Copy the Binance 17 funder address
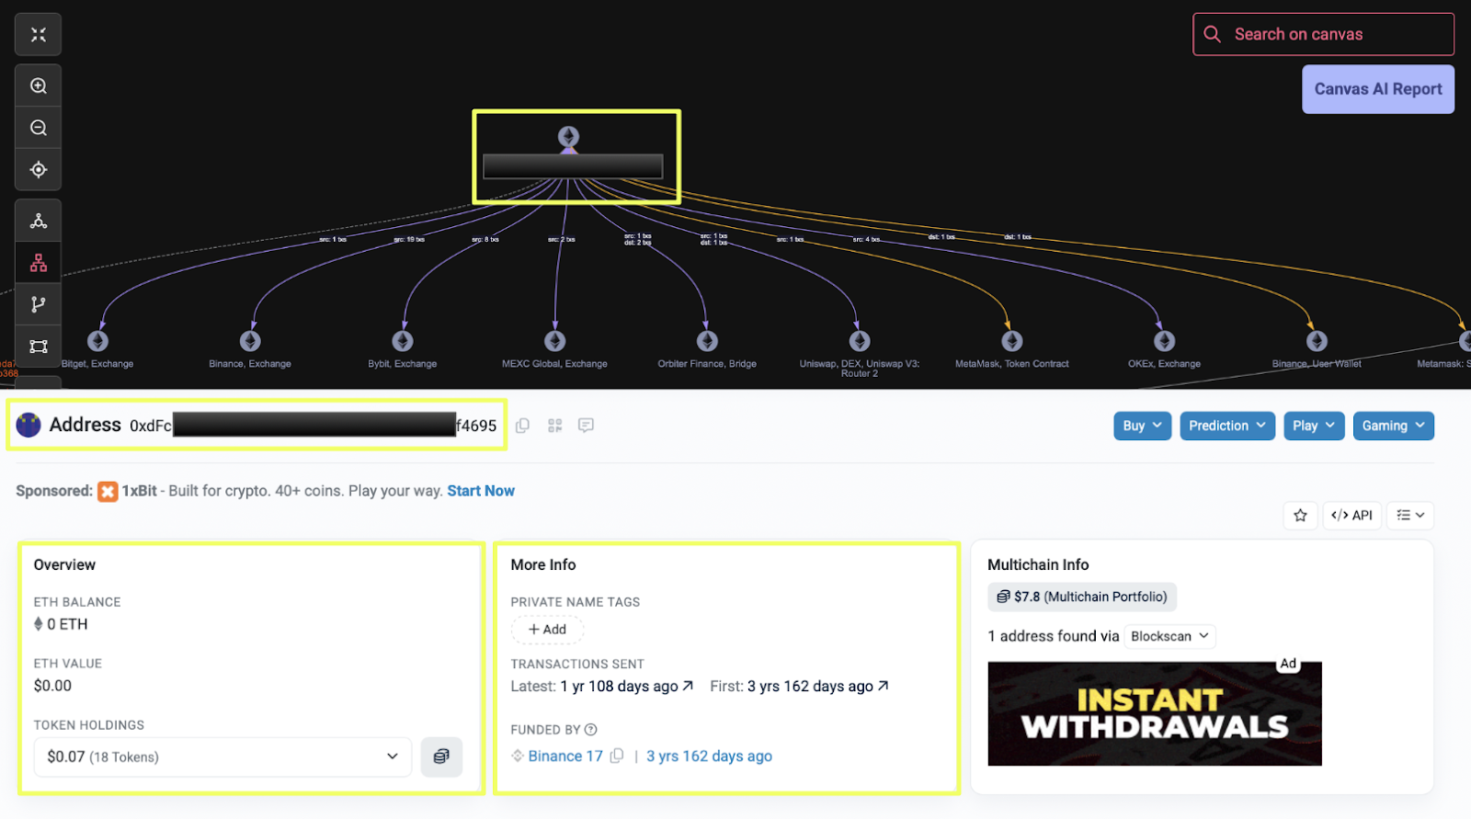Viewport: 1471px width, 819px height. pos(617,756)
